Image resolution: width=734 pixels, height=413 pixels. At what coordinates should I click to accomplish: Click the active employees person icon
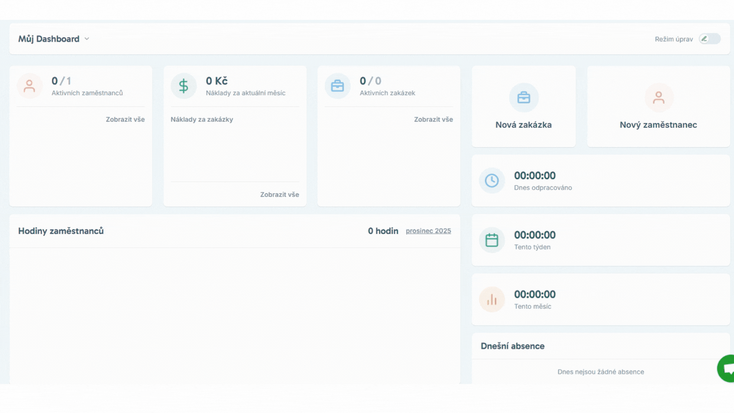point(29,86)
